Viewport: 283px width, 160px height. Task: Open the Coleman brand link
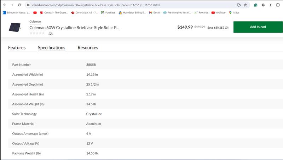35,22
